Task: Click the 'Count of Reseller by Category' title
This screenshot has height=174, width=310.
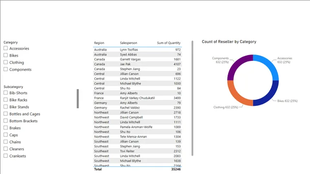Action: pos(229,42)
